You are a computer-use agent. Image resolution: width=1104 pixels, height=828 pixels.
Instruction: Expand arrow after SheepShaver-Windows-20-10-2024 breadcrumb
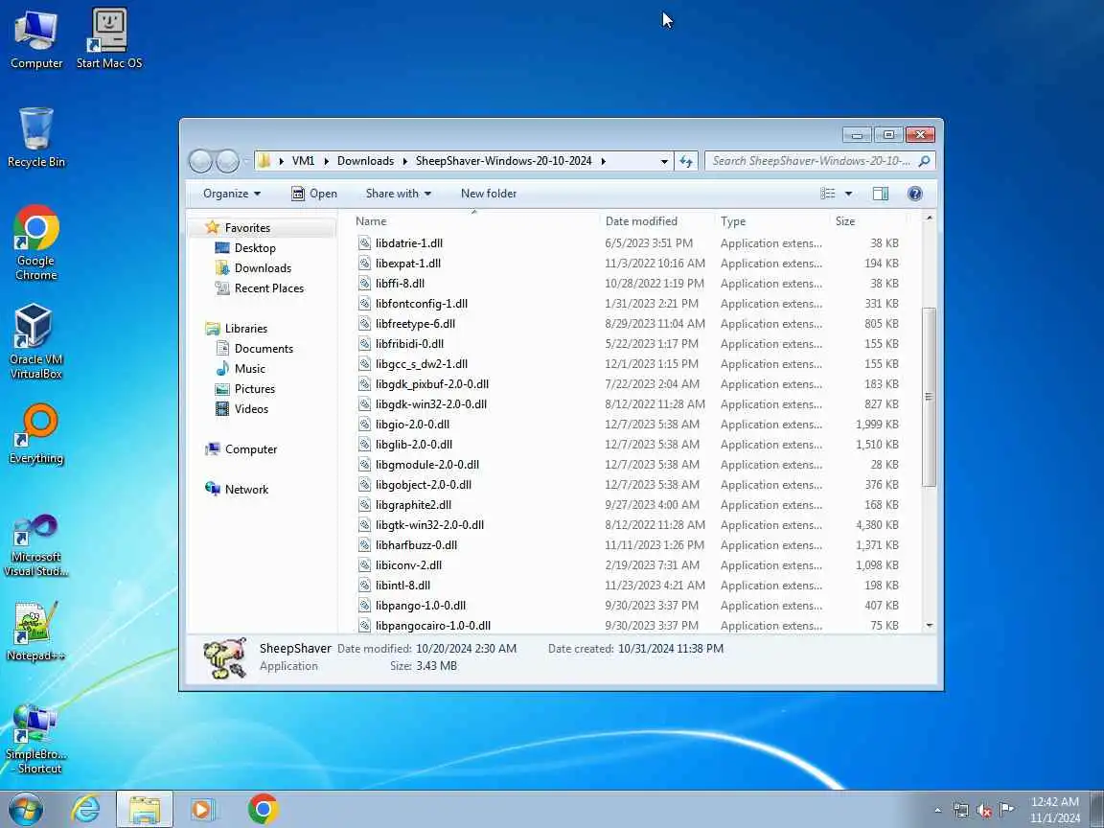(x=604, y=161)
